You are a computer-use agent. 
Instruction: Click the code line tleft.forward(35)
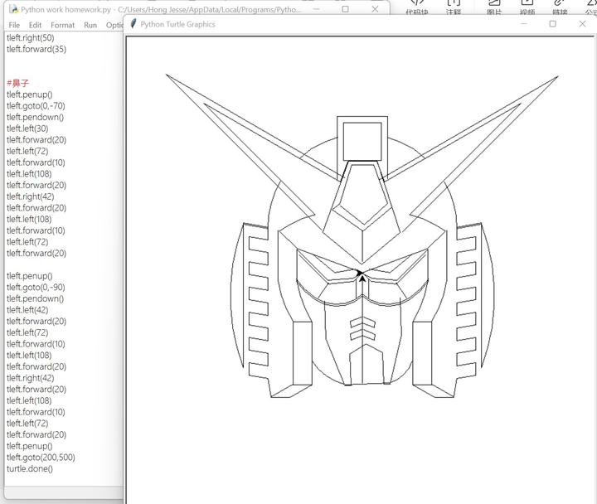pyautogui.click(x=36, y=49)
